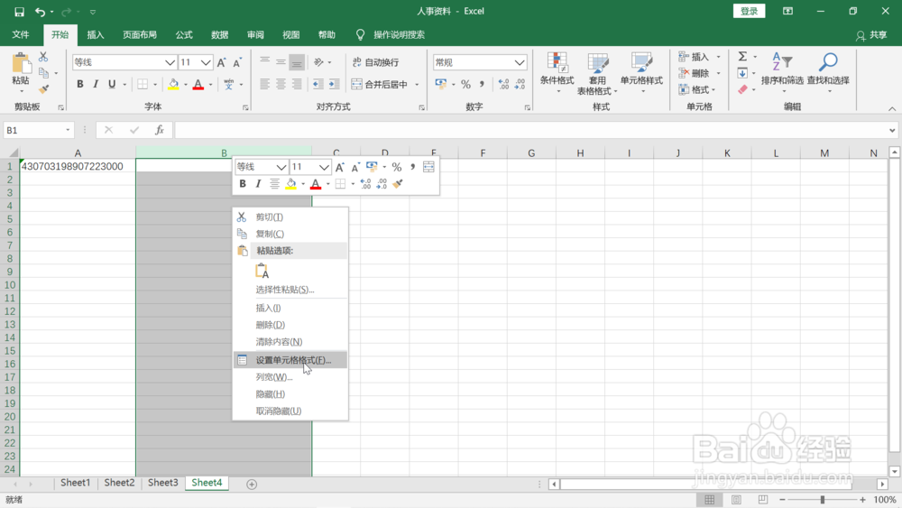Collapse the ribbon with chevron arrow
Screen dimensions: 902x508
click(892, 109)
